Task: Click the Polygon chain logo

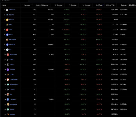Action: (8, 69)
